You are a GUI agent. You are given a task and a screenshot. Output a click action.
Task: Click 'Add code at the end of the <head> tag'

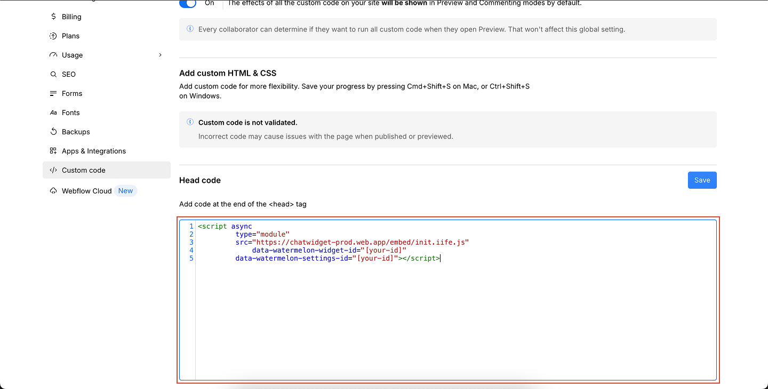[243, 204]
